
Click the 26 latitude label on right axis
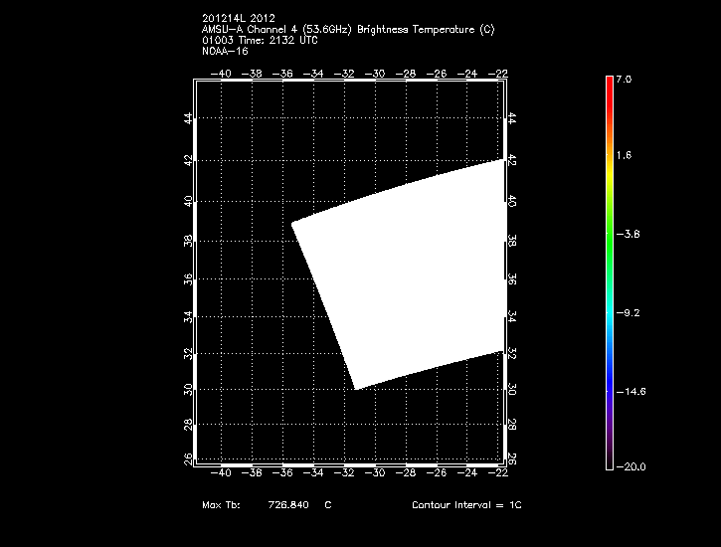tap(512, 458)
